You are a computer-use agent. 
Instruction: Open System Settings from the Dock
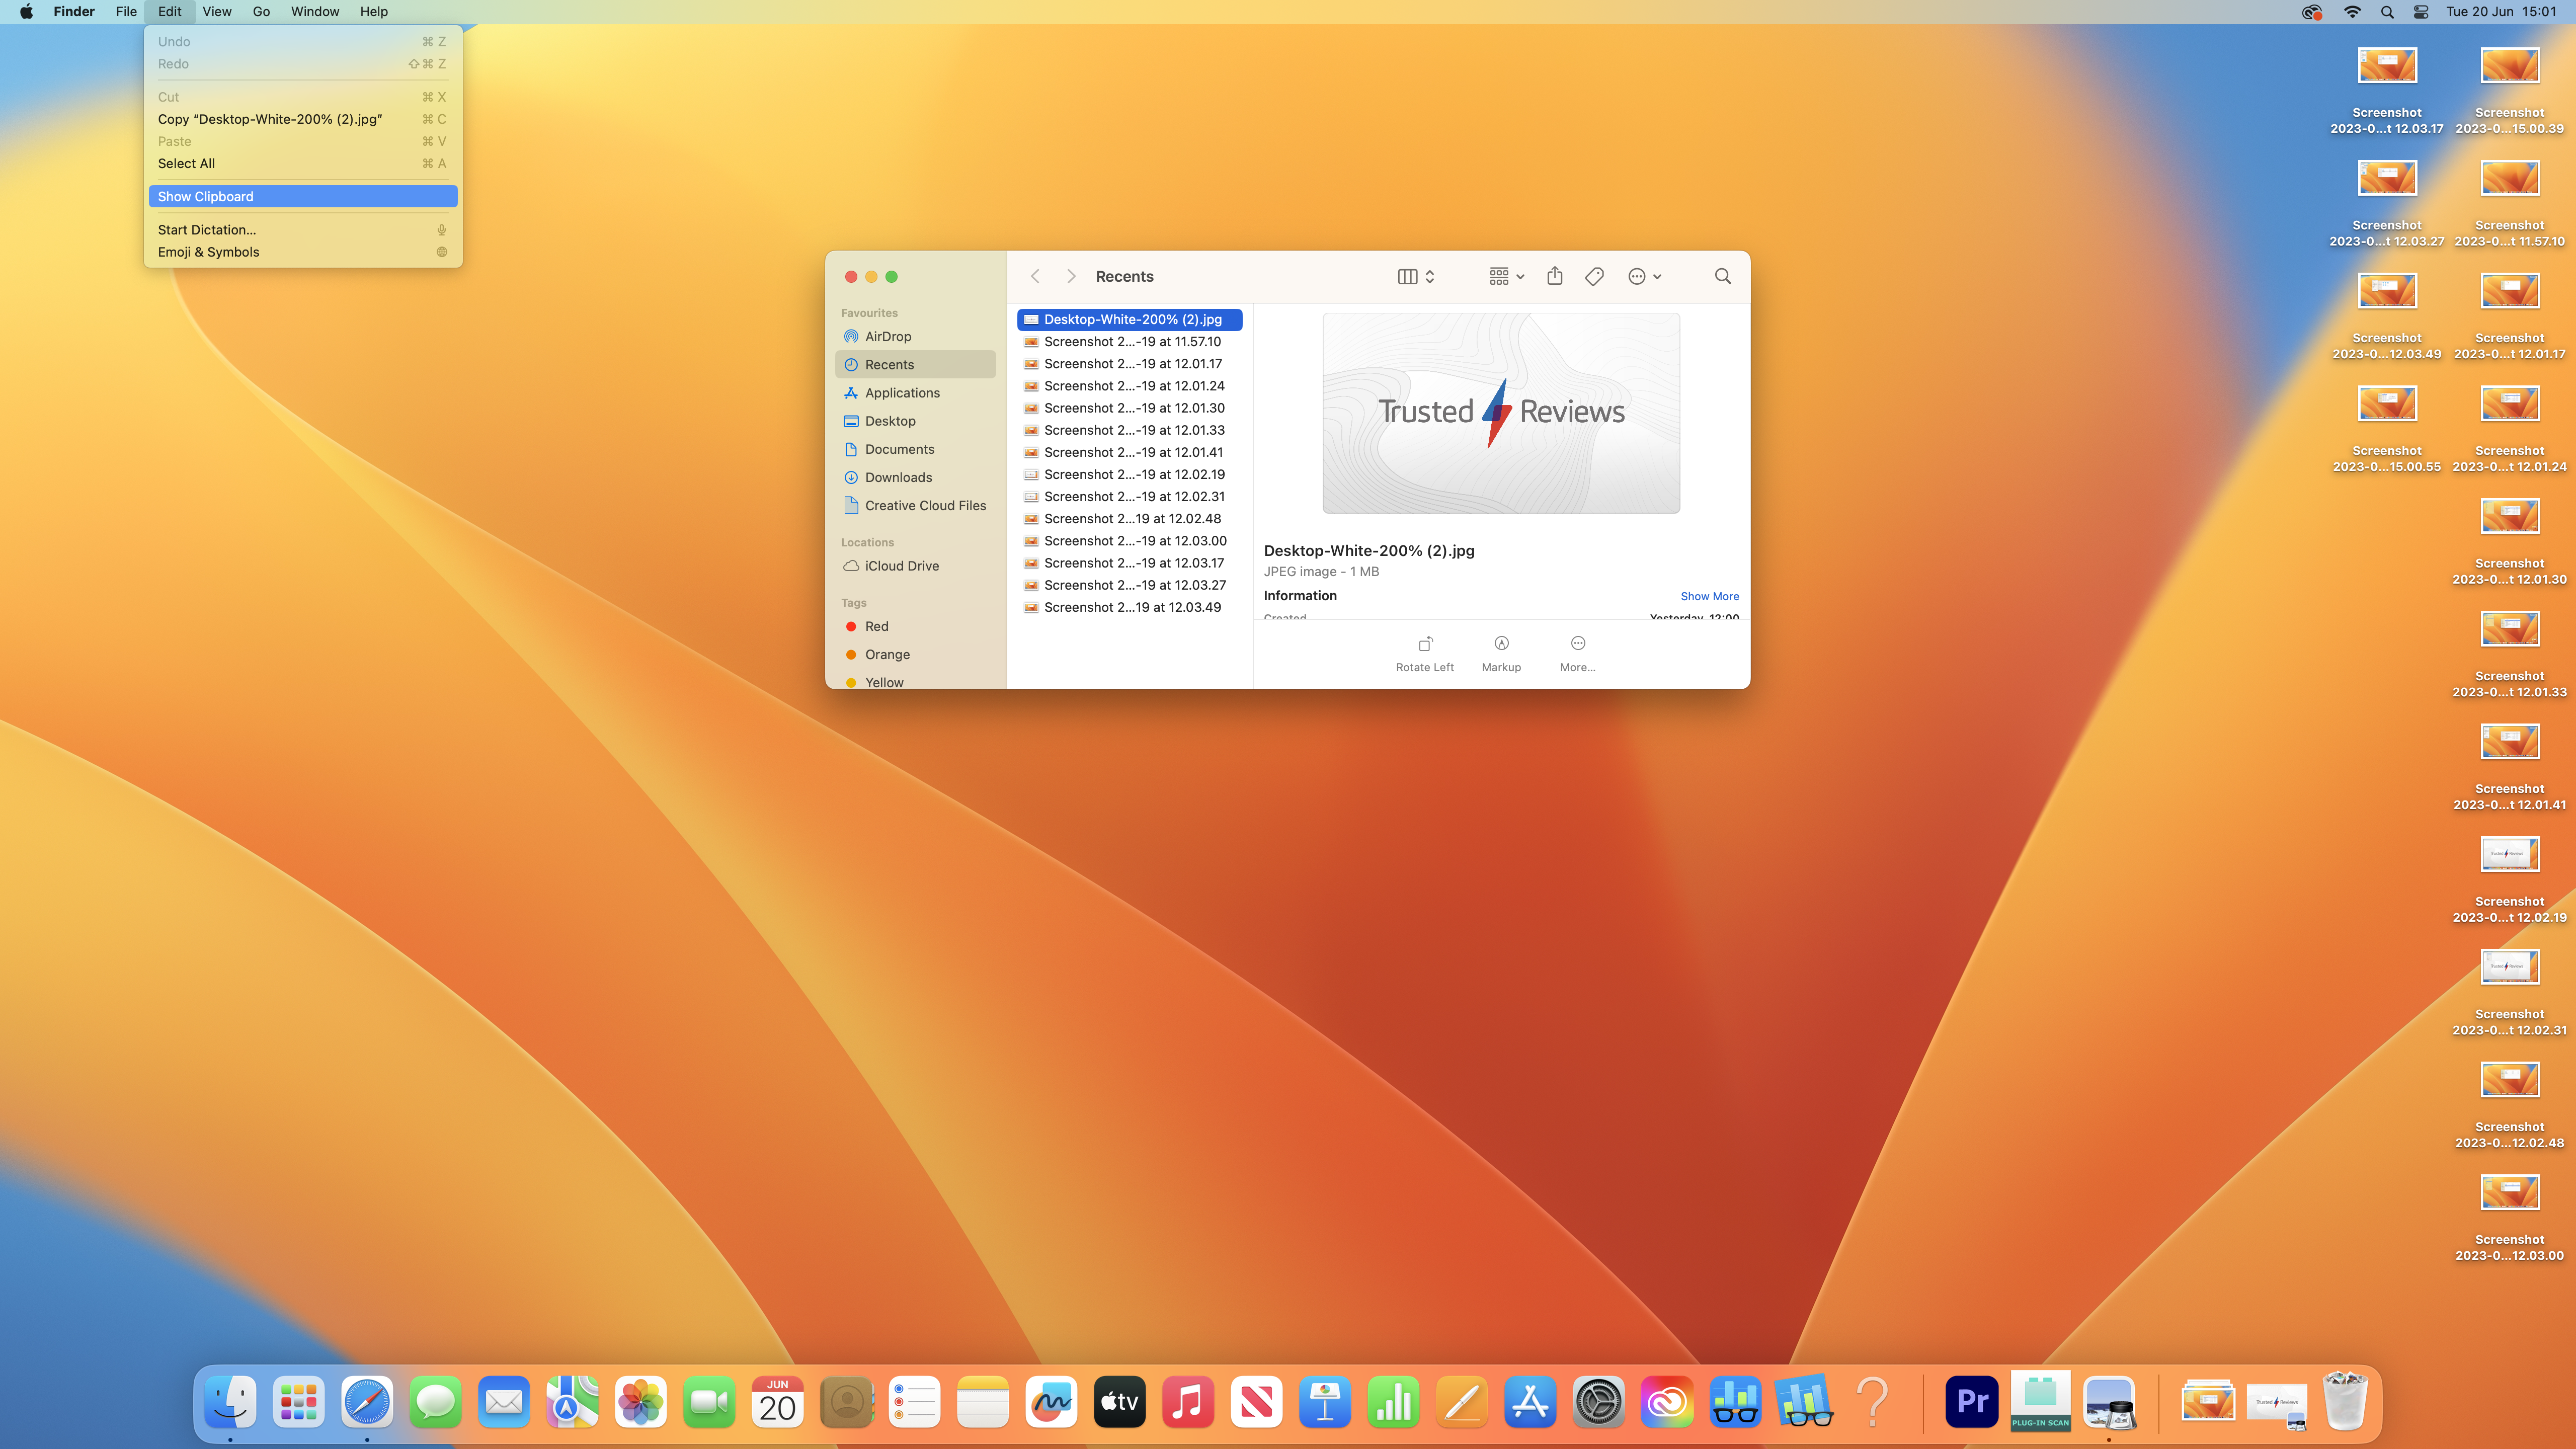(1598, 1402)
